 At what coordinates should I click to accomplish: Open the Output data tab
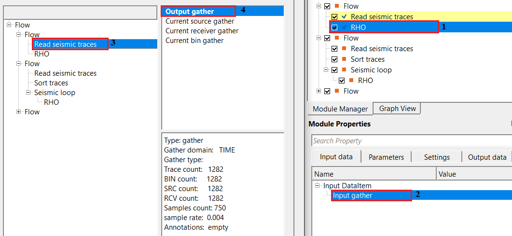[x=487, y=157]
